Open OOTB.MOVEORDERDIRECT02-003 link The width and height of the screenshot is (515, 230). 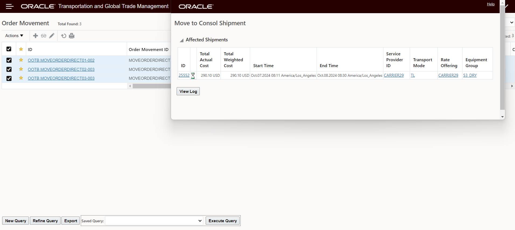[61, 70]
